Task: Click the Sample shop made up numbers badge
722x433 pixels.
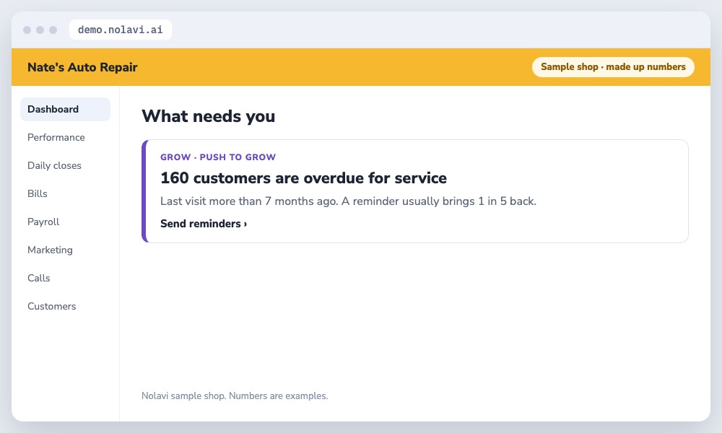Action: pyautogui.click(x=613, y=66)
